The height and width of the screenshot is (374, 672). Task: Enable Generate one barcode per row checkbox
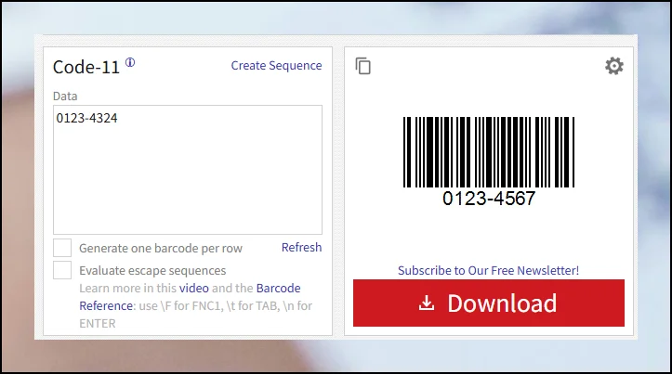(62, 248)
